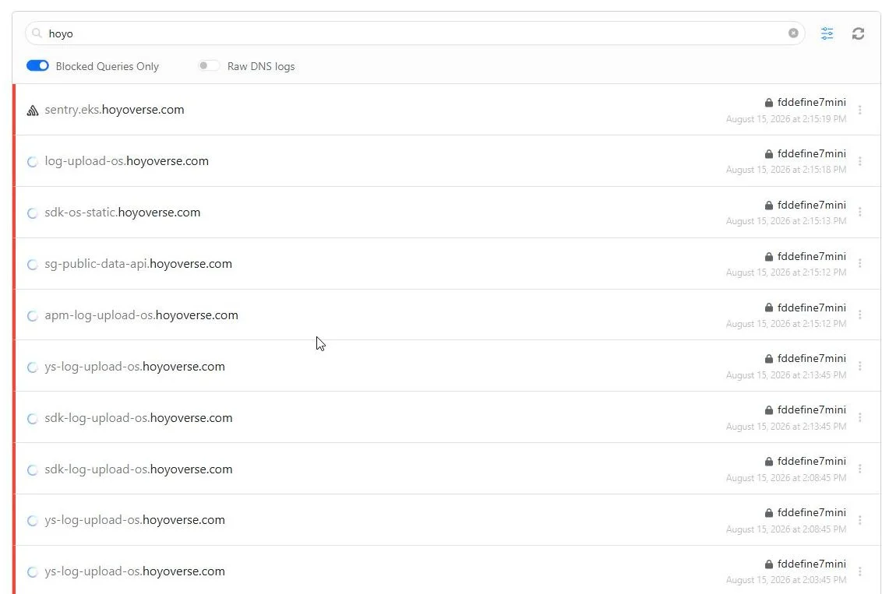Refresh the logs list

point(858,33)
